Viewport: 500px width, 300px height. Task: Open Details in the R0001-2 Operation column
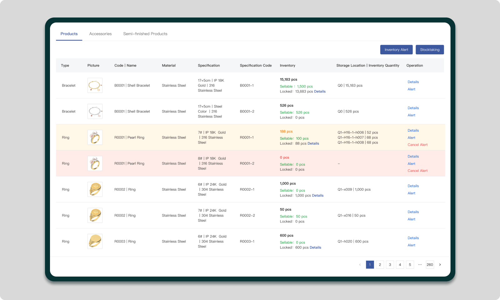413,156
